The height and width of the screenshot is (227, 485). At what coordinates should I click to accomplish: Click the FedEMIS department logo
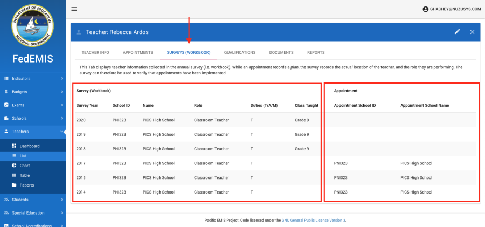tap(33, 26)
